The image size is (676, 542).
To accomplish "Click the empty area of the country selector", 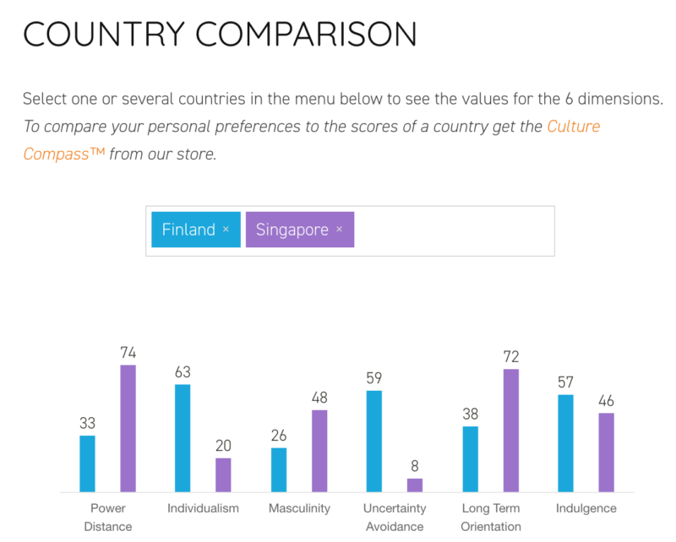I will point(455,230).
